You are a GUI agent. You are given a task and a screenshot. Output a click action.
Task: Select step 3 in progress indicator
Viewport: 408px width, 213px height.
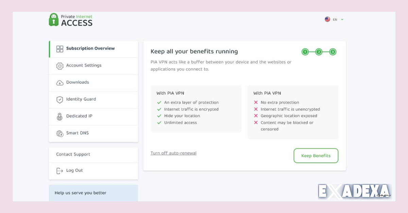(333, 52)
